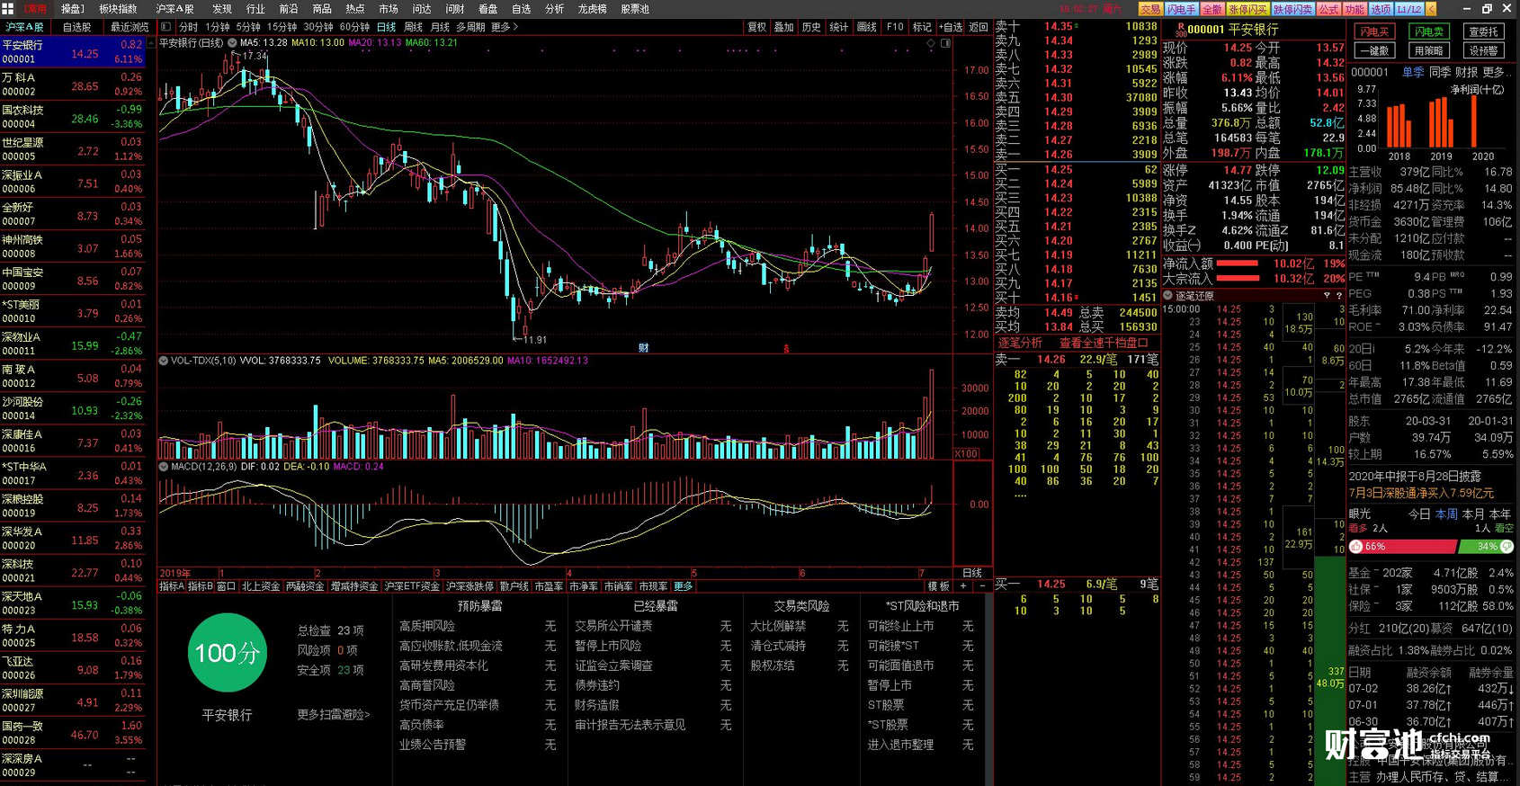Open the 股票池 menu
Image resolution: width=1520 pixels, height=786 pixels.
tap(635, 9)
